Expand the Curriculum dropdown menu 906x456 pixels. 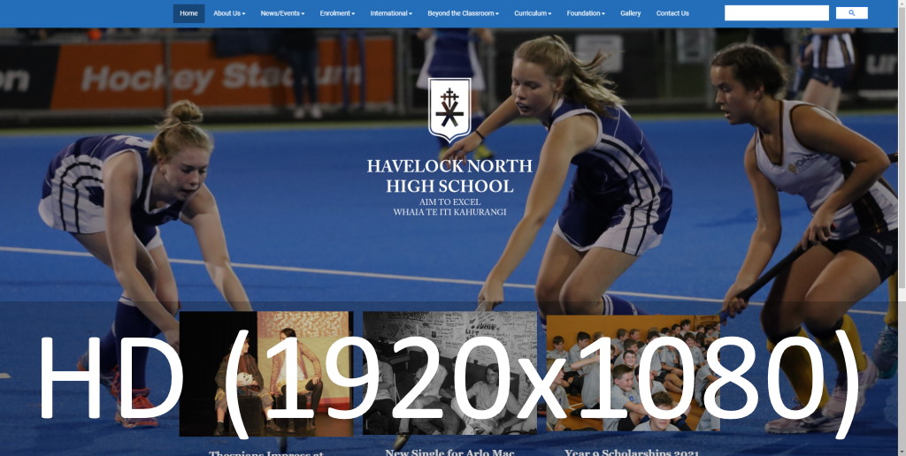tap(532, 13)
